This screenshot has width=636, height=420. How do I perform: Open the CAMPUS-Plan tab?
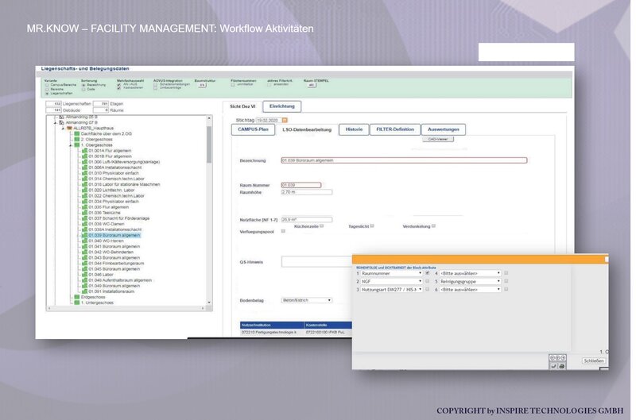click(253, 129)
